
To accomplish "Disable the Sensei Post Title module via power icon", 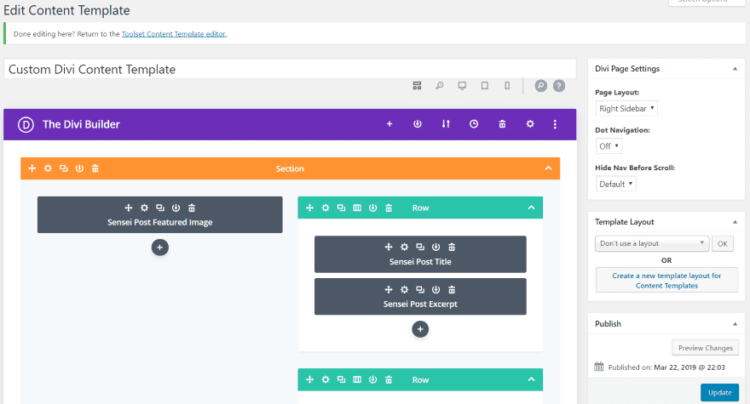I will (436, 247).
